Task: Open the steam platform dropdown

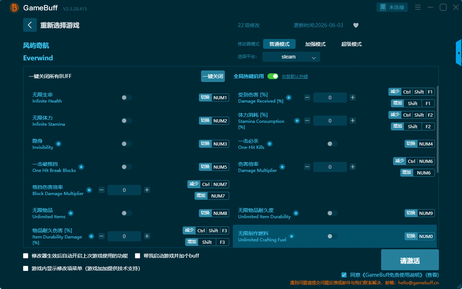Action: tap(291, 57)
